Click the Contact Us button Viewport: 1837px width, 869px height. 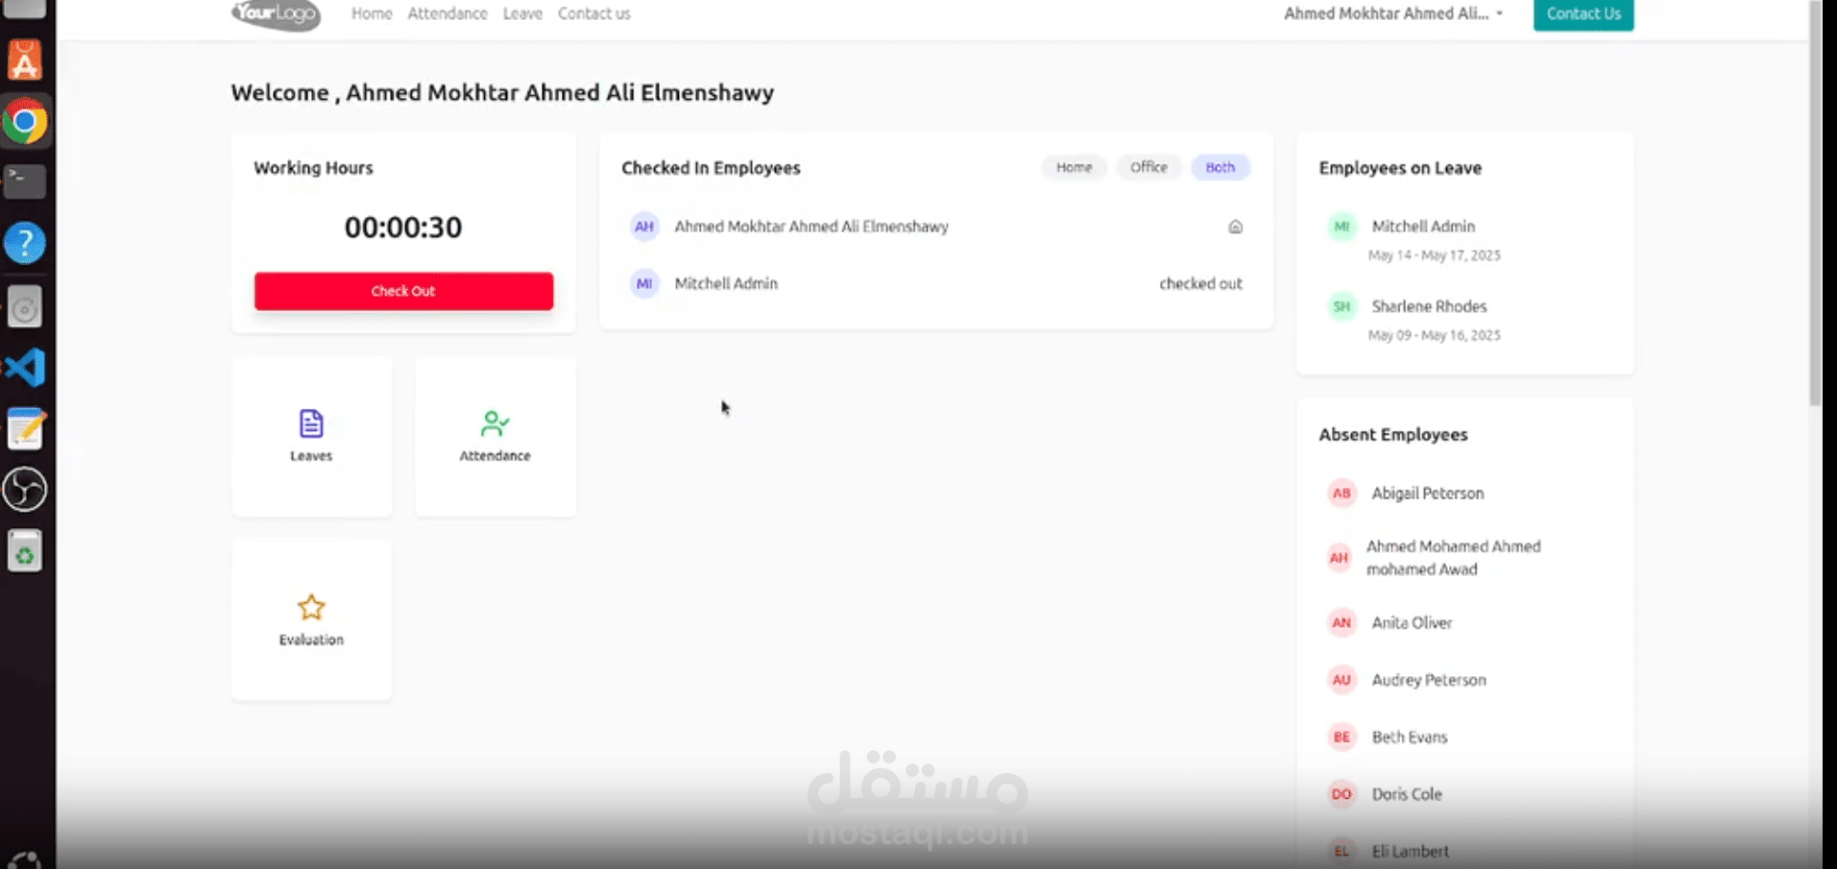pos(1583,13)
